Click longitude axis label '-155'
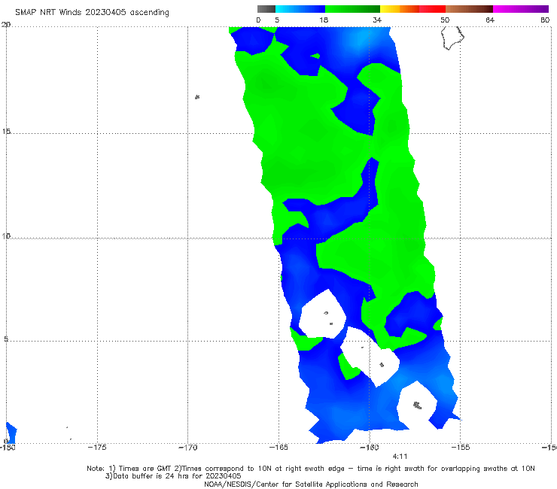Viewport: 557px width, 489px height. [461, 447]
